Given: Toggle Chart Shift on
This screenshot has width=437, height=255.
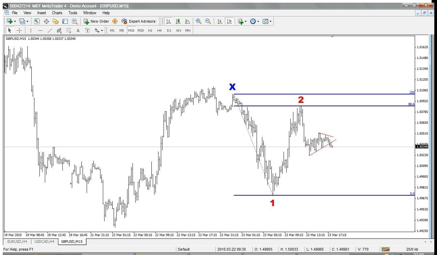Looking at the screenshot, I should tap(229, 21).
